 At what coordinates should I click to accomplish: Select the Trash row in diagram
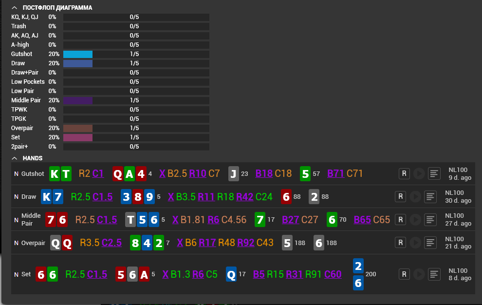pos(110,26)
